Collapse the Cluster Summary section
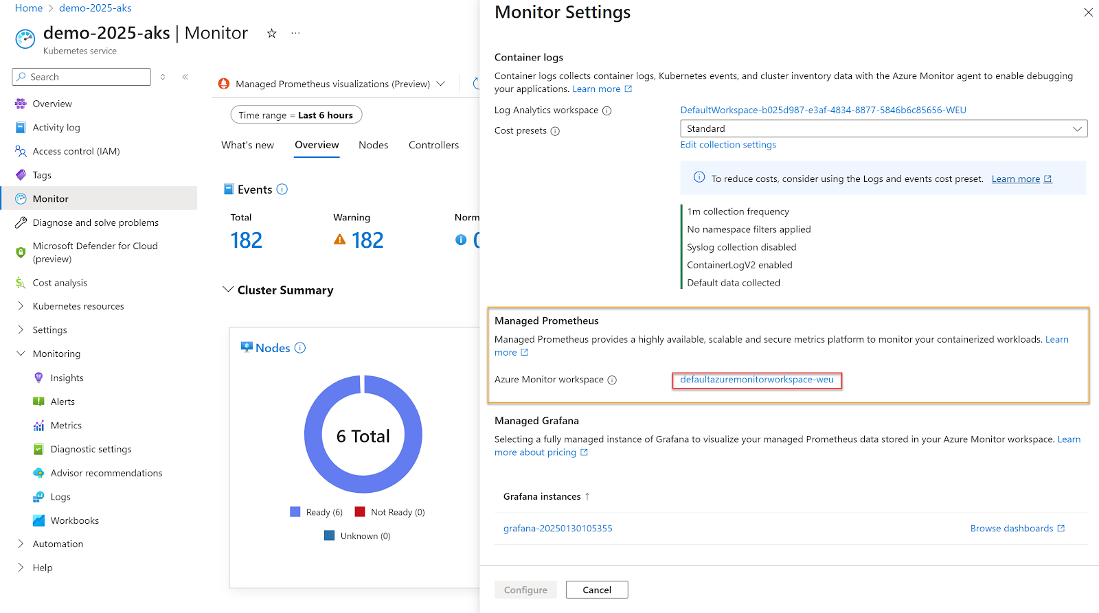 tap(228, 290)
